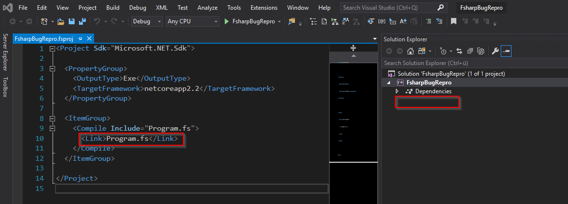Collapse the ItemGroup element on line 8
568x204 pixels.
[x=52, y=119]
